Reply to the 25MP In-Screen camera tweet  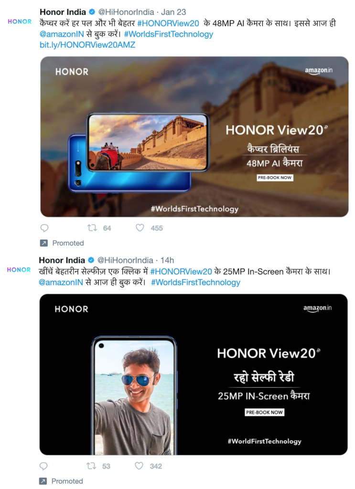click(x=43, y=466)
